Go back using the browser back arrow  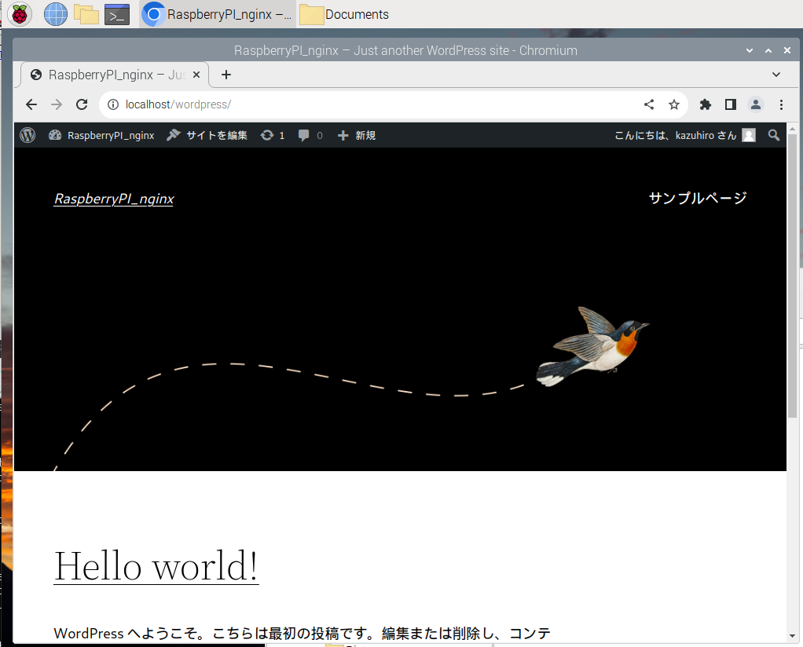31,104
